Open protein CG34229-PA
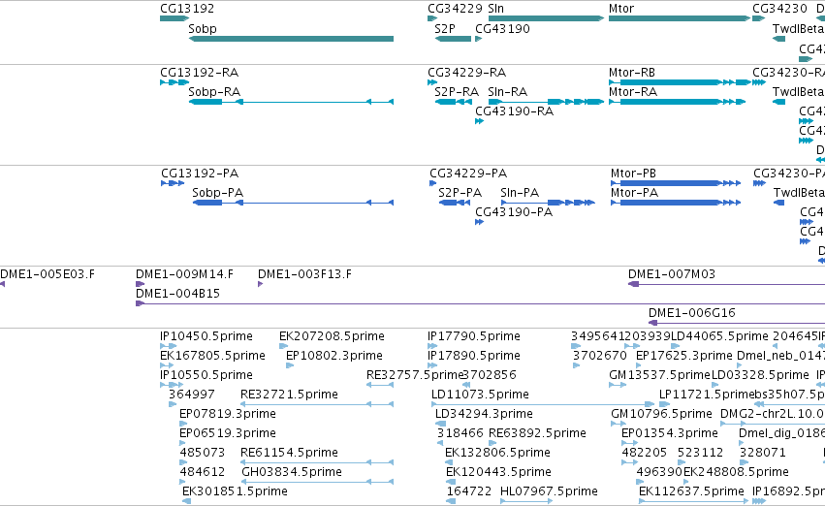 pos(468,174)
